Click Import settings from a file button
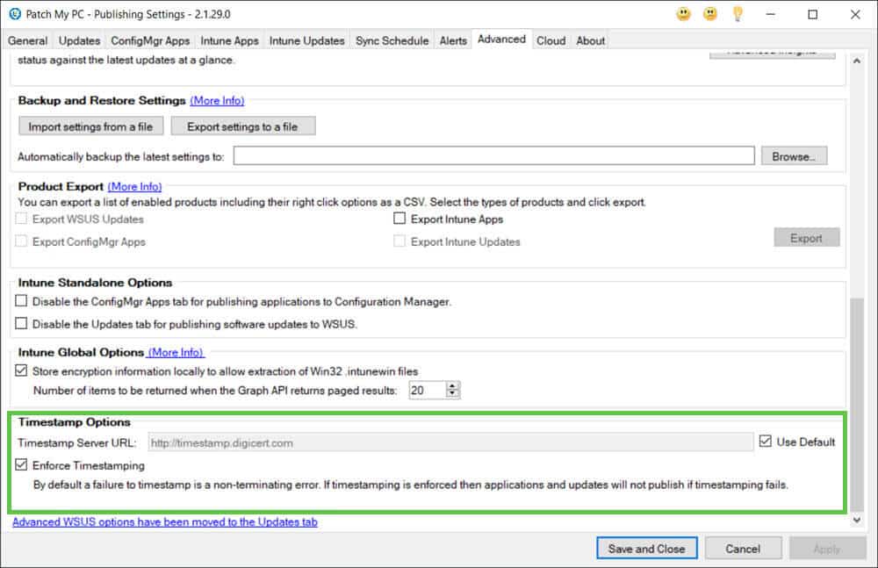The image size is (878, 568). 90,126
